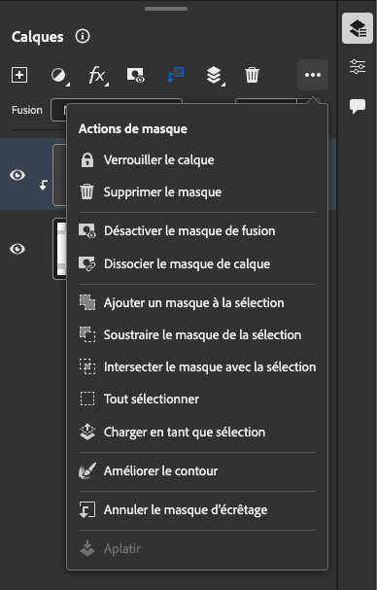Open the fx layer effects icon

click(98, 75)
